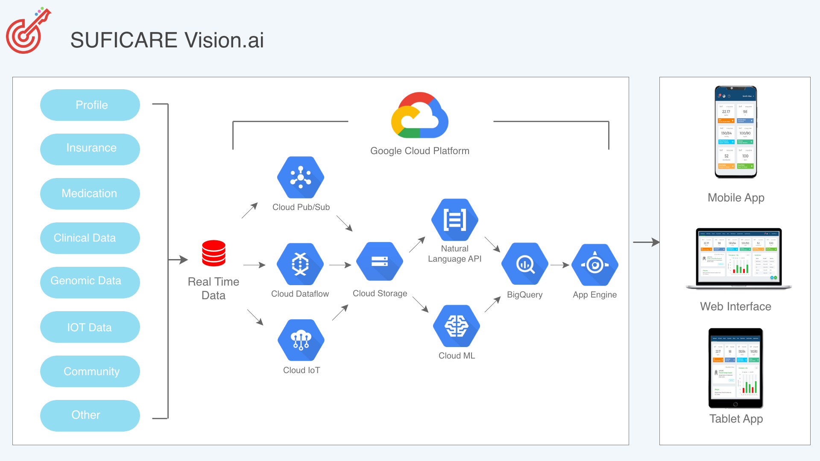Viewport: 820px width, 461px height.
Task: Click the Natural Language API icon
Action: 455,220
